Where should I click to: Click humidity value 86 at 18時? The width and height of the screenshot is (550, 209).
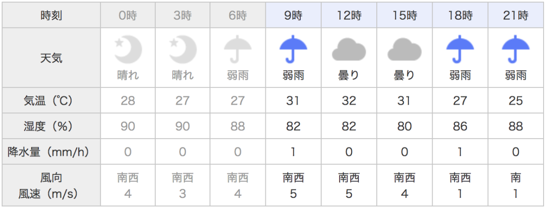click(x=460, y=126)
